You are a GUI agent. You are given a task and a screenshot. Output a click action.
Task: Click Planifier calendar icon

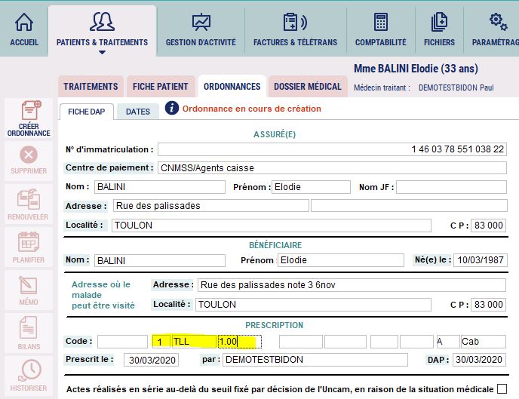pos(29,242)
